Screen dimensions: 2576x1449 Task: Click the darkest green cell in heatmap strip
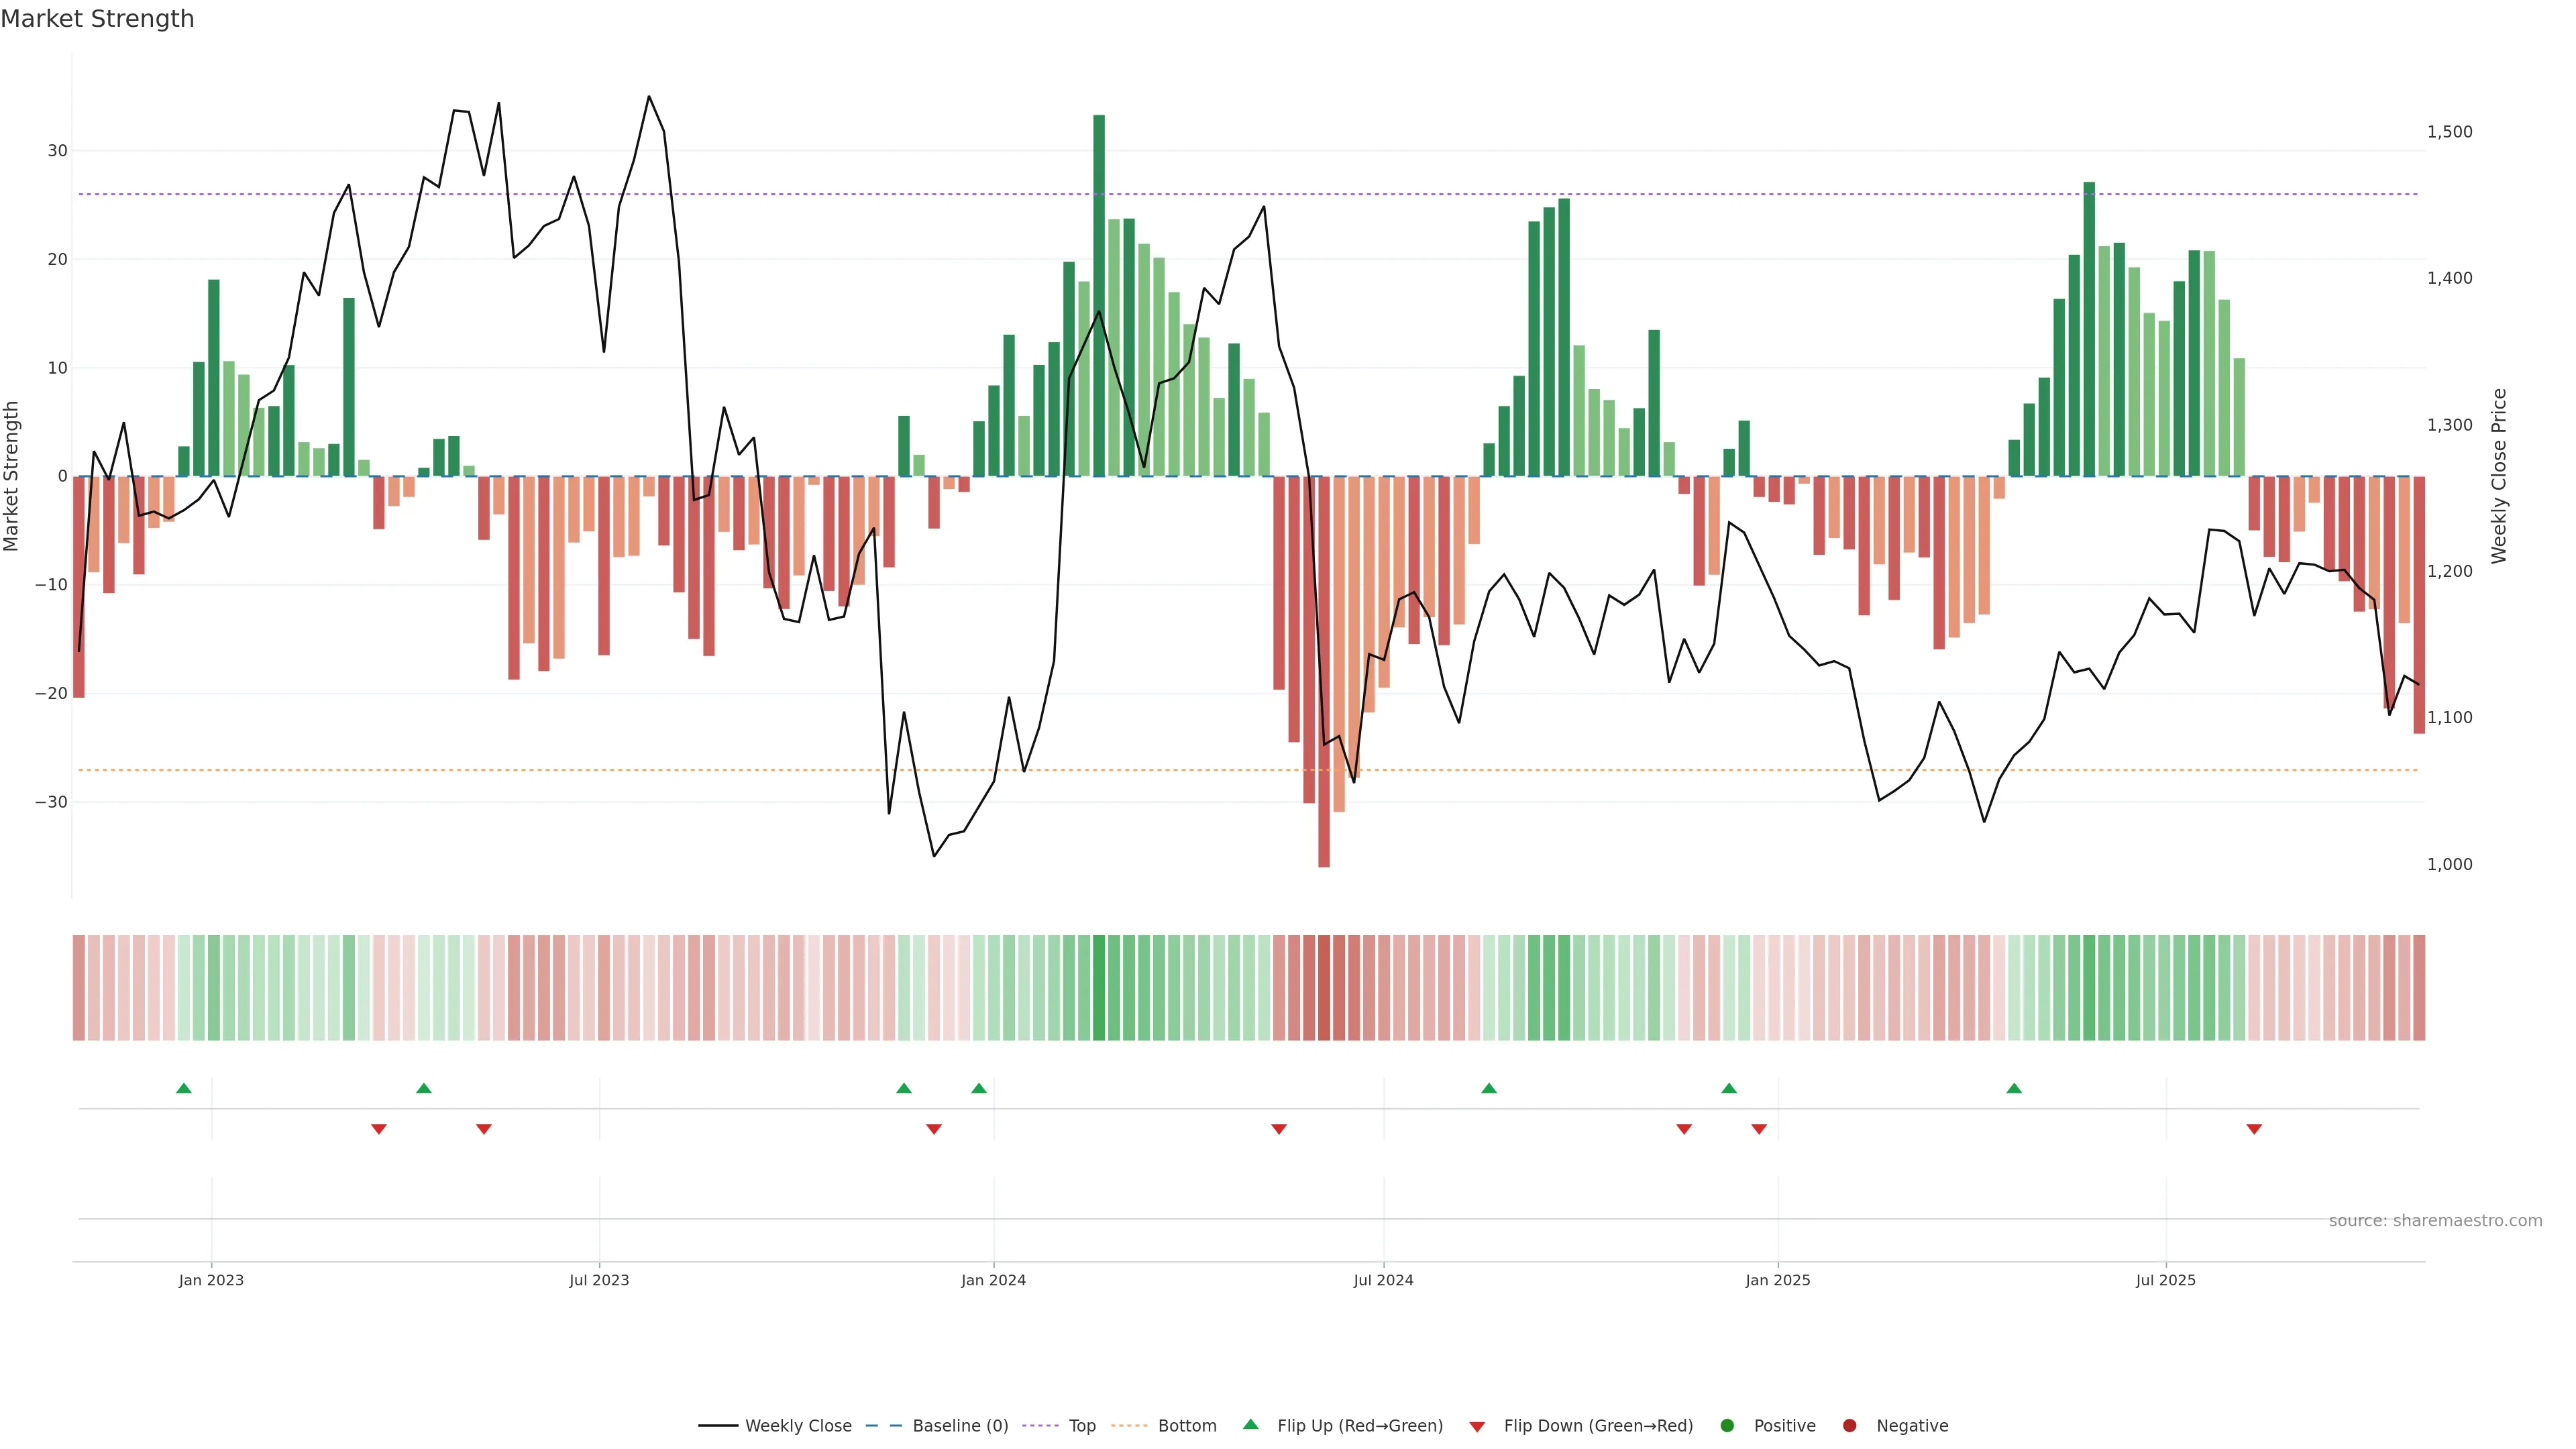pyautogui.click(x=1099, y=988)
